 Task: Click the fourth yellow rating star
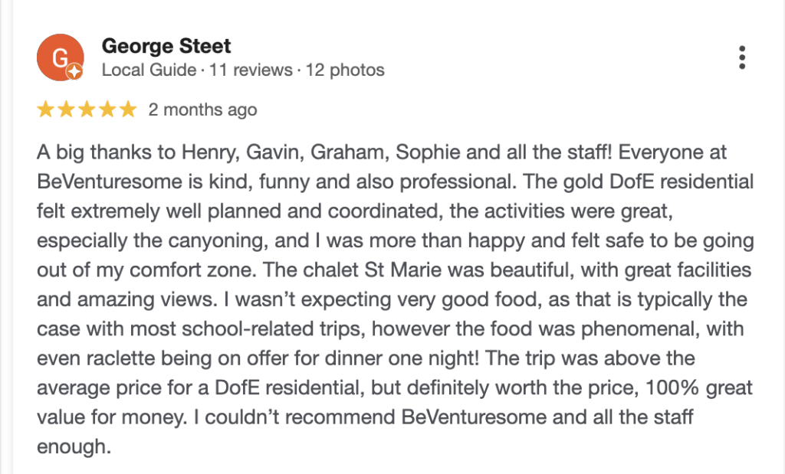[x=107, y=110]
